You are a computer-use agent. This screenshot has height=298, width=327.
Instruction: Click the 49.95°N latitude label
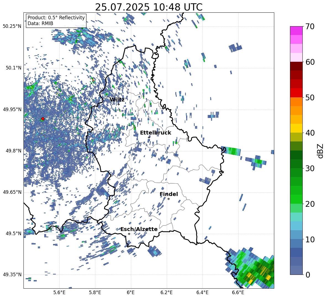(12, 109)
